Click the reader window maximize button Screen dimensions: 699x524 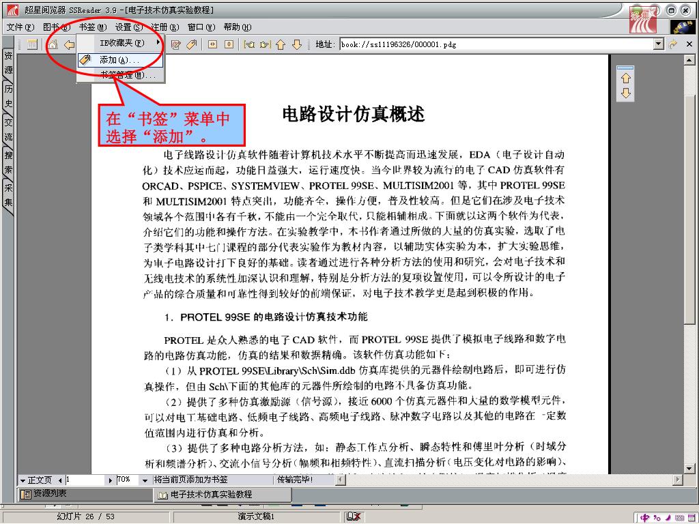point(672,10)
